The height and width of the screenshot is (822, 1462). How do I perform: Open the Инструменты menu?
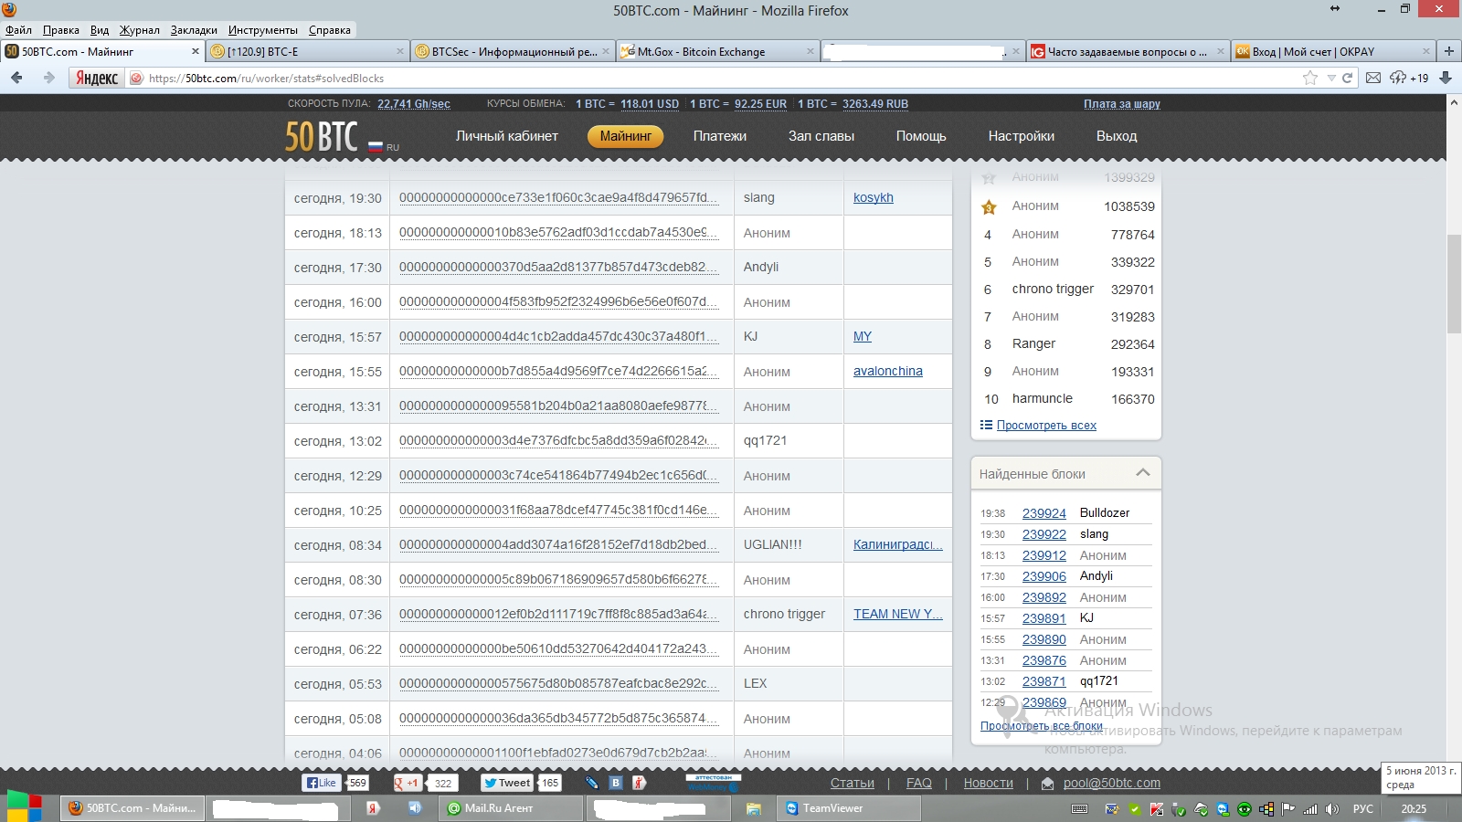pyautogui.click(x=263, y=30)
